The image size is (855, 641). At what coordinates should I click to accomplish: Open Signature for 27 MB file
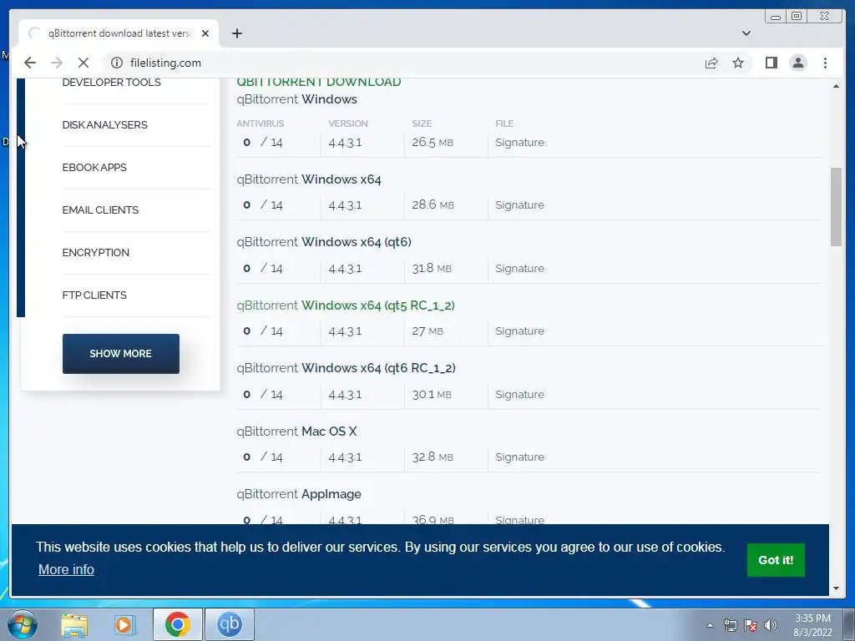[519, 331]
